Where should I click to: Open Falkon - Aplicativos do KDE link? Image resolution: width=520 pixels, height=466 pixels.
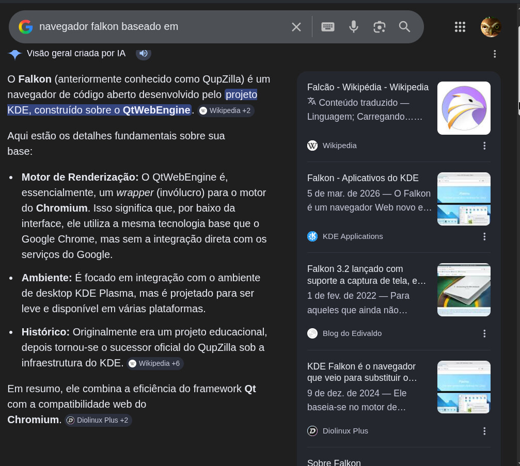pos(363,178)
